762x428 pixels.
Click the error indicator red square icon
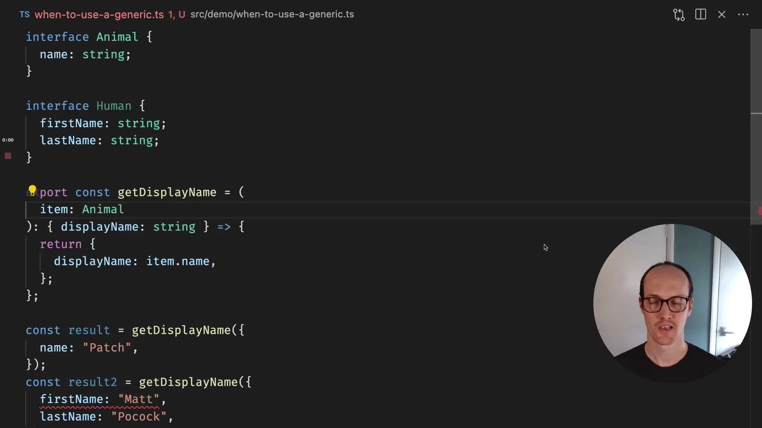point(8,155)
